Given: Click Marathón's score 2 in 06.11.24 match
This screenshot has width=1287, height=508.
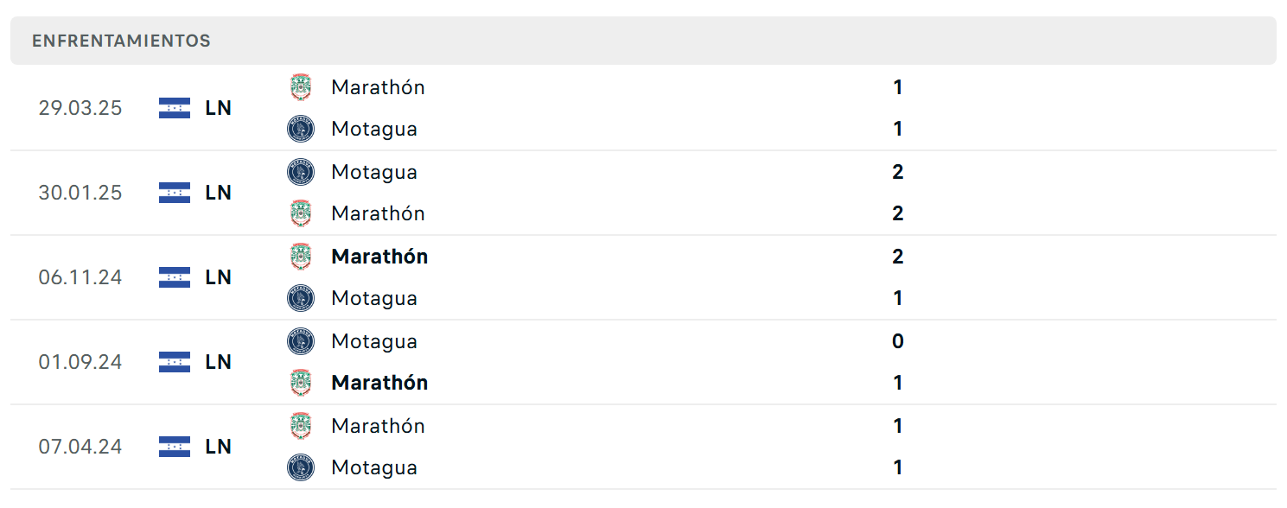Looking at the screenshot, I should tap(898, 257).
